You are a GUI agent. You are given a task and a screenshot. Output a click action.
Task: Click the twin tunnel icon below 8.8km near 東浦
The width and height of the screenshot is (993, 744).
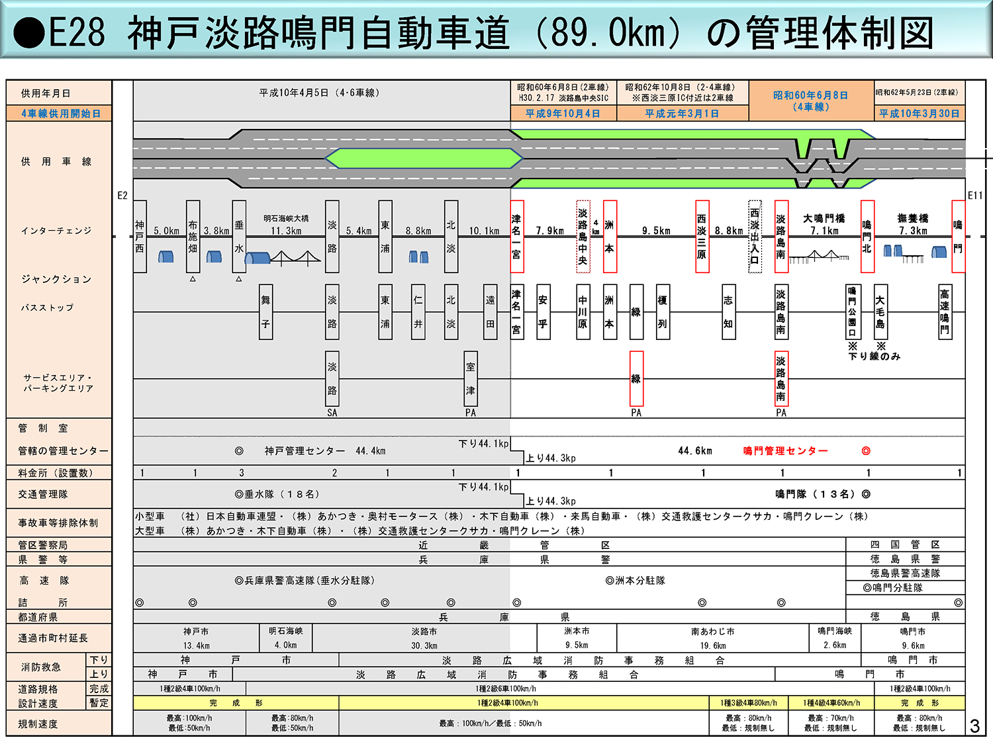418,257
